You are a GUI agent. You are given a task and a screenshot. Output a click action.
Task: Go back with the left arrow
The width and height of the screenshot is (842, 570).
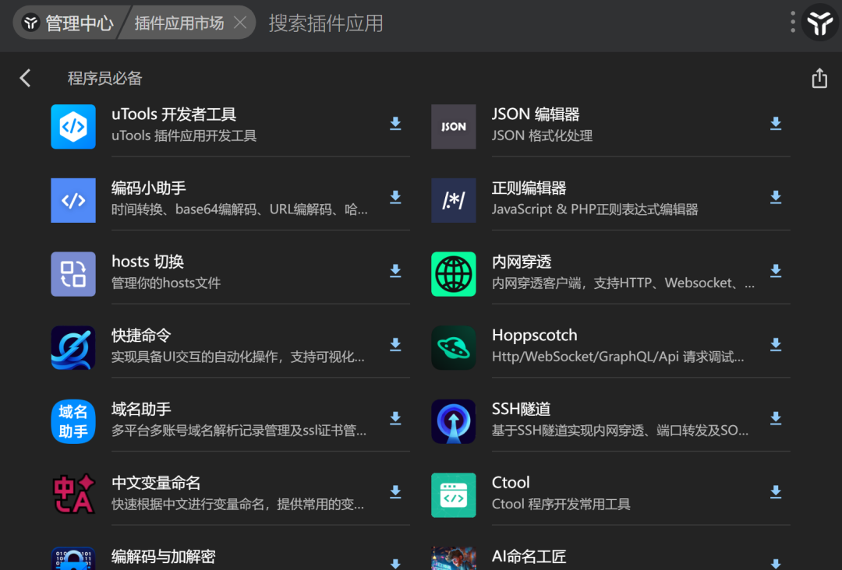click(x=25, y=79)
